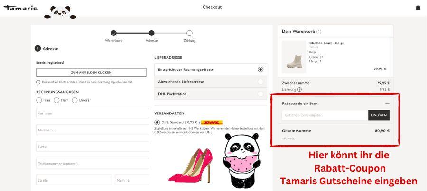This screenshot has height=191, width=427.
Task: Select the Divers radio button
Action: 74,100
